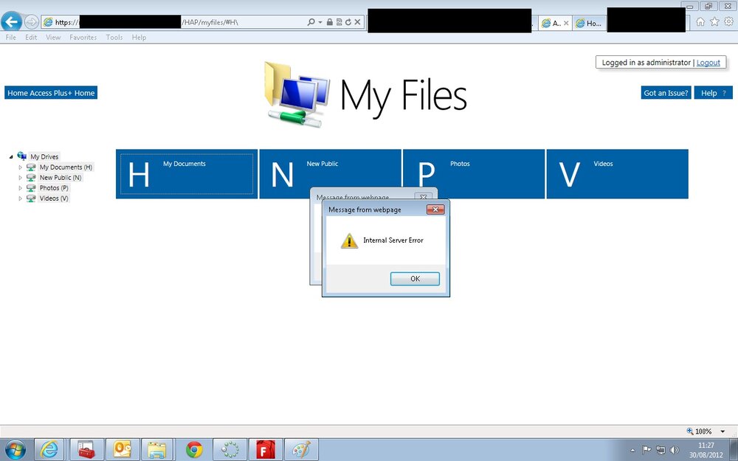Open the Windows Start menu orb

15,450
